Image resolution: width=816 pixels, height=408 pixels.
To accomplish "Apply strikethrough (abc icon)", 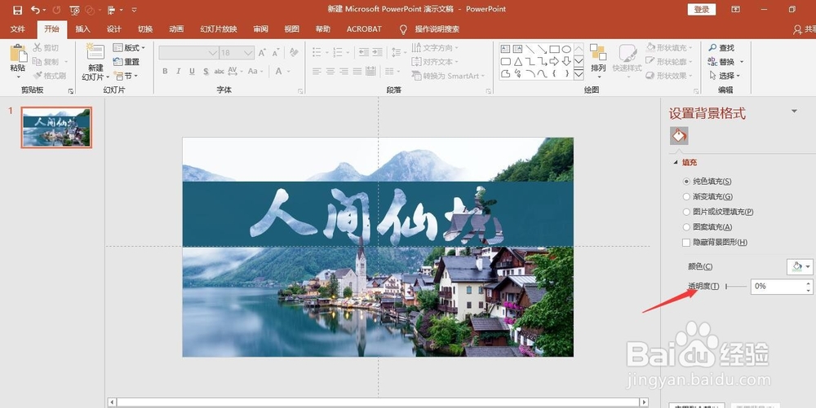I will (x=219, y=71).
